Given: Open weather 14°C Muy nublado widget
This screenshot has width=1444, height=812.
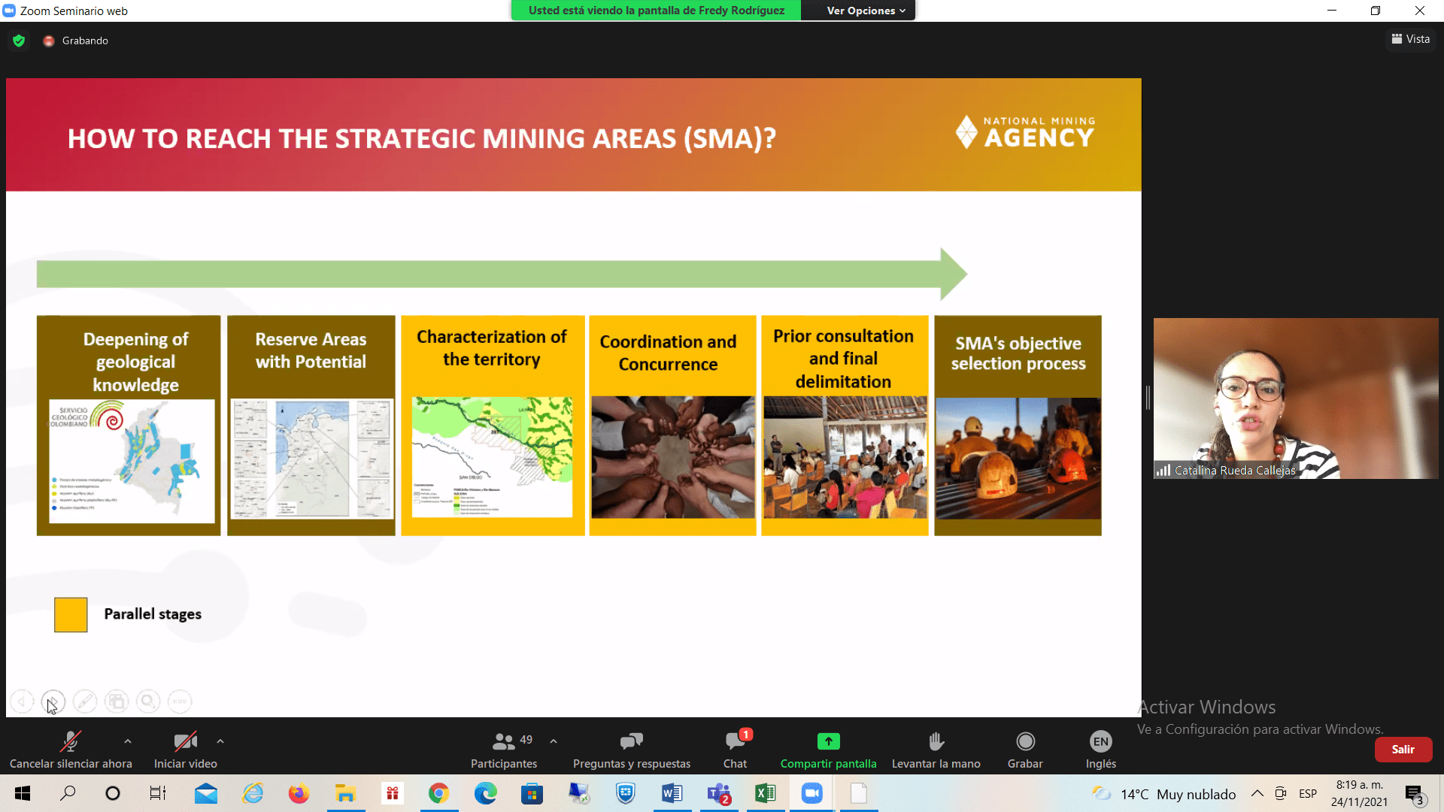Looking at the screenshot, I should [x=1163, y=794].
